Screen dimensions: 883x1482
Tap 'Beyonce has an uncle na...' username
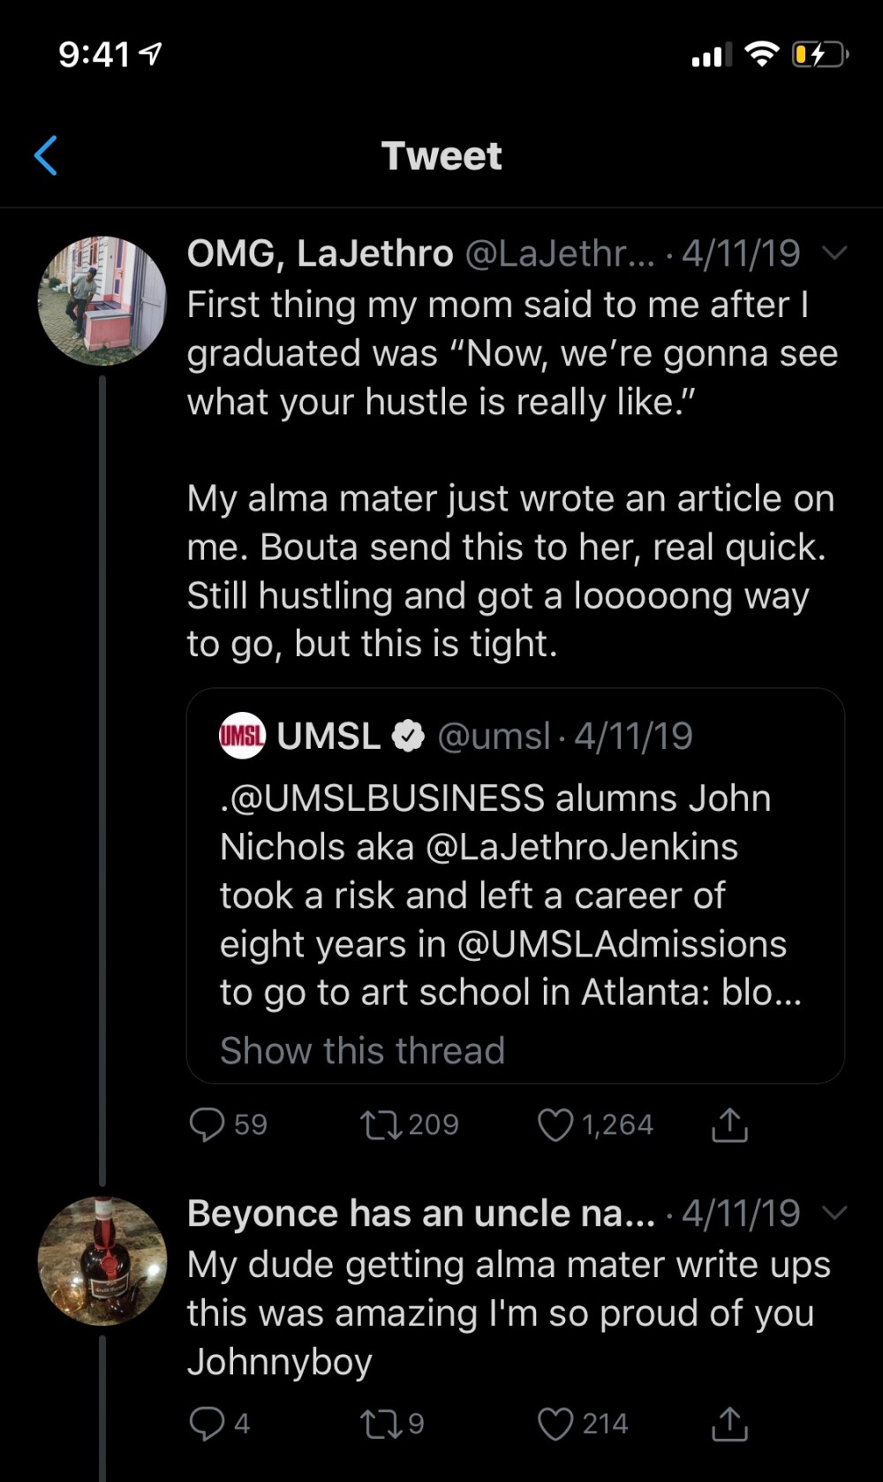(x=420, y=1214)
